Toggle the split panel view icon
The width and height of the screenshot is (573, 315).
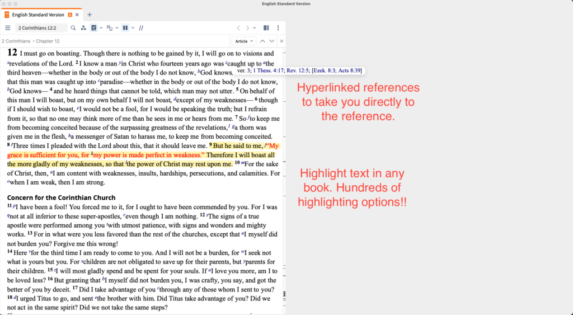click(x=266, y=28)
